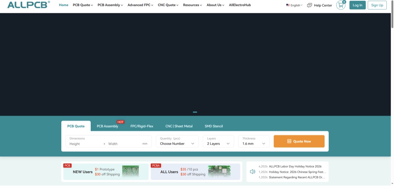394x189 pixels.
Task: Select the PCB Quote tab
Action: click(x=76, y=126)
